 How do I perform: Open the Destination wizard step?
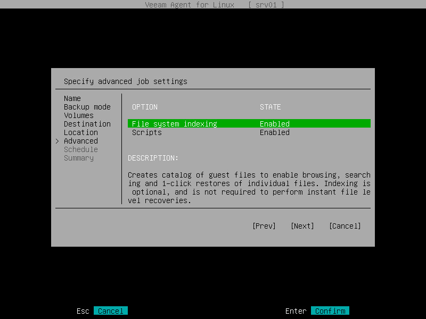[x=87, y=124]
